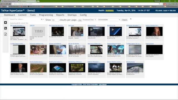Click the Excel export icon in sidebar
The height and width of the screenshot is (100, 178).
(x=6, y=34)
